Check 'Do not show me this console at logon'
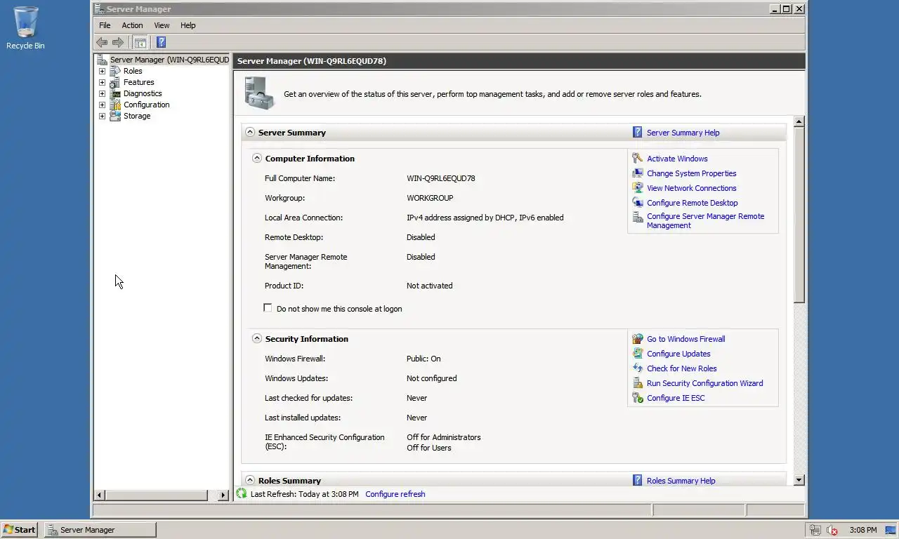The width and height of the screenshot is (899, 539). pyautogui.click(x=268, y=308)
